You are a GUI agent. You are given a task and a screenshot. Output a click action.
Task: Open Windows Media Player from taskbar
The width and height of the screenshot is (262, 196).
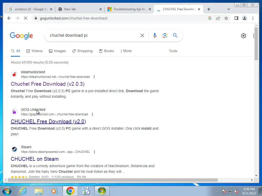click(54, 191)
